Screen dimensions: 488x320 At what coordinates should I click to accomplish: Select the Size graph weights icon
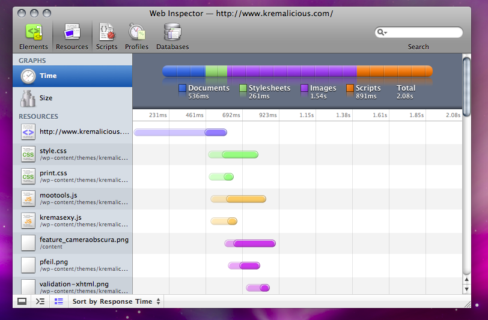click(28, 98)
